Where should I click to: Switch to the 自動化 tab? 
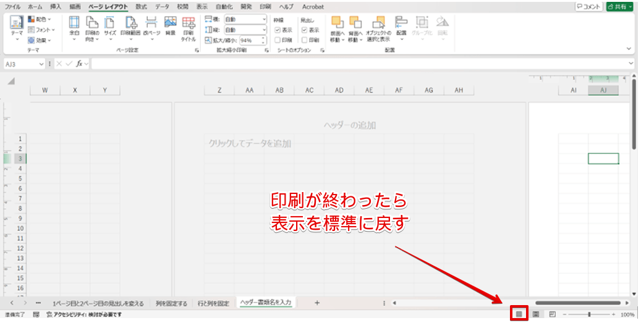(224, 7)
